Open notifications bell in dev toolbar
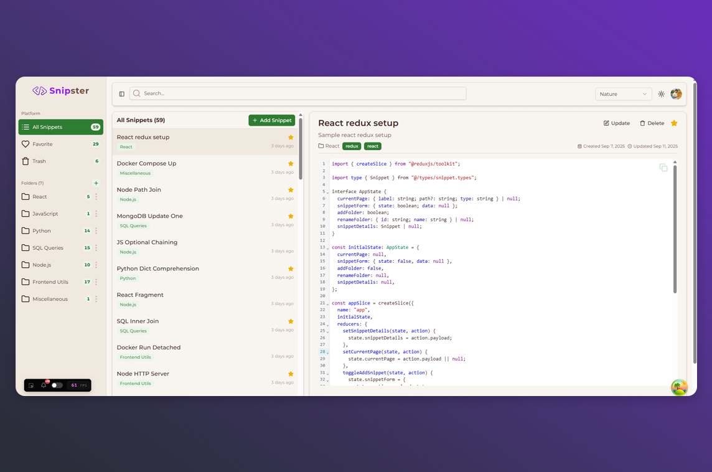Image resolution: width=712 pixels, height=472 pixels. pos(44,385)
